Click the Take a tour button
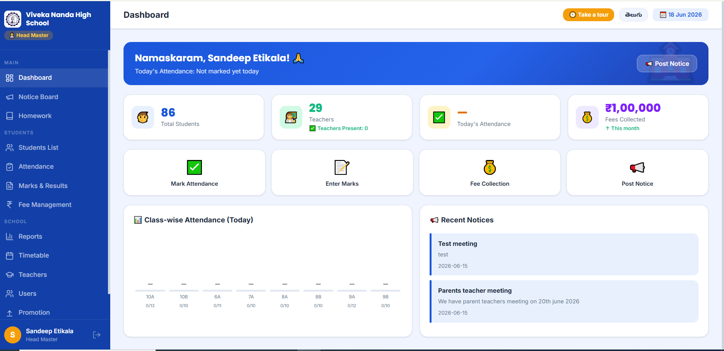724x351 pixels. coord(588,15)
